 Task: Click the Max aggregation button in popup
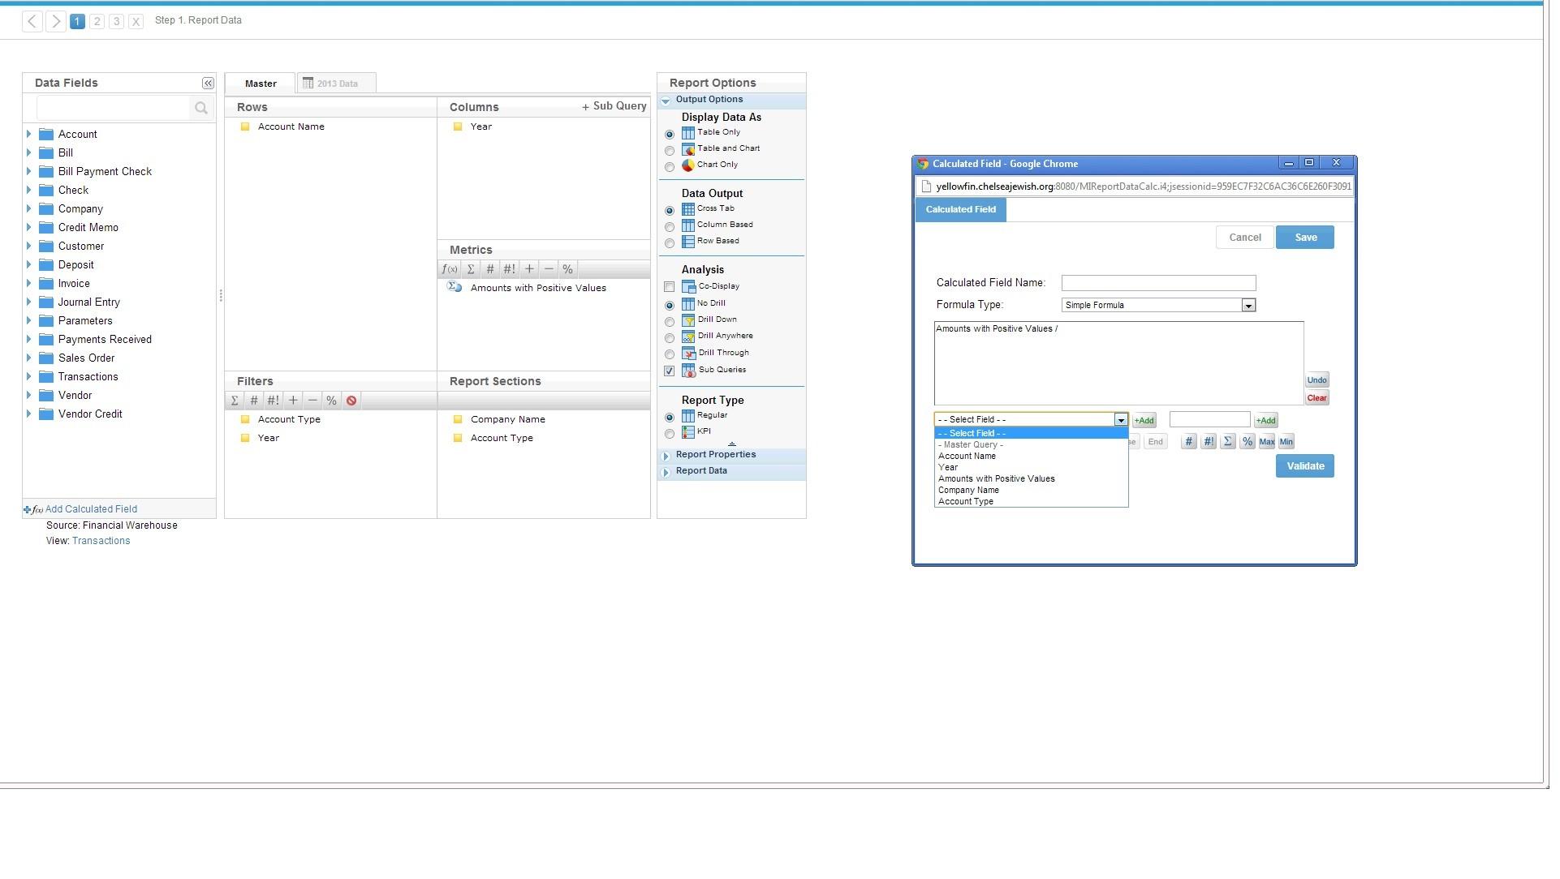1266,442
